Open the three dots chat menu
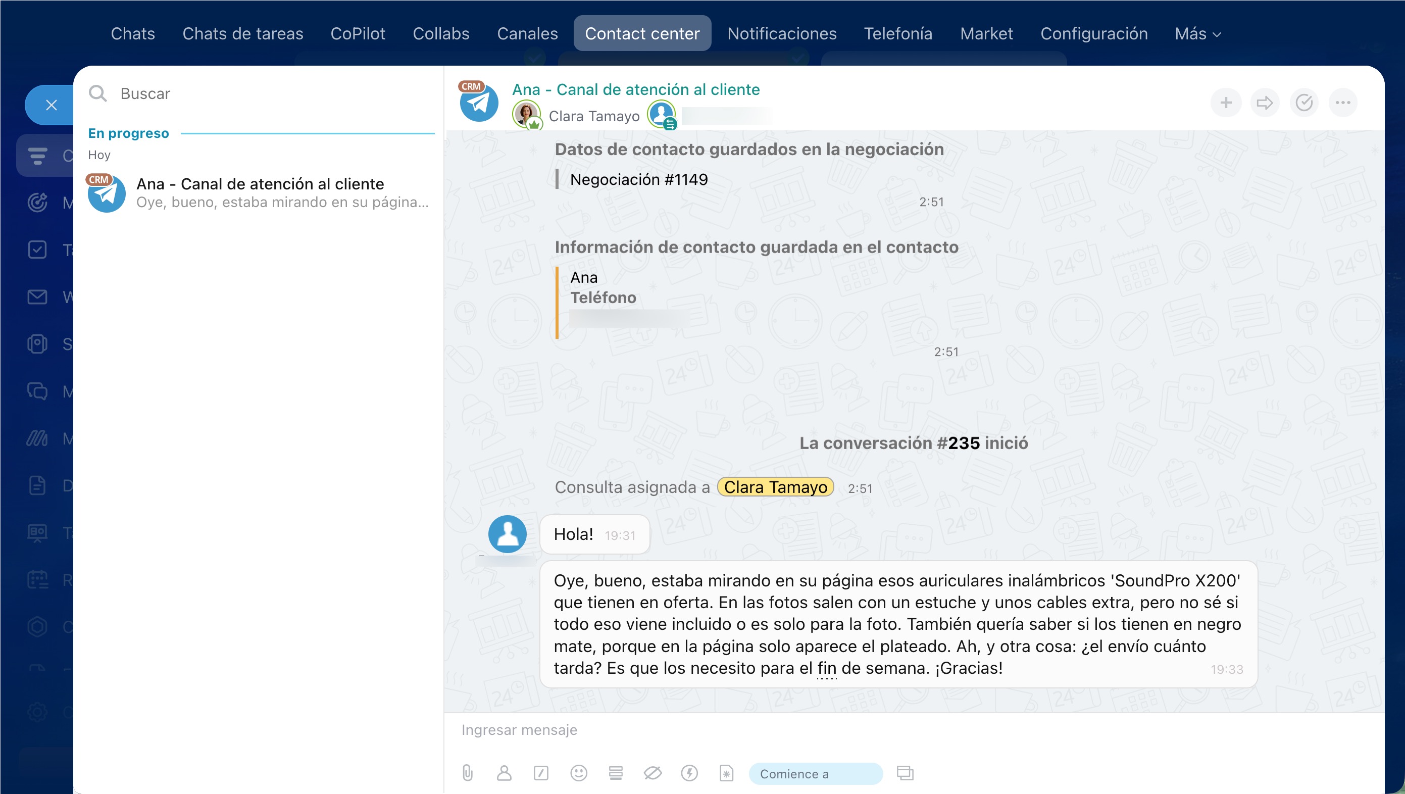1405x794 pixels. [1342, 103]
